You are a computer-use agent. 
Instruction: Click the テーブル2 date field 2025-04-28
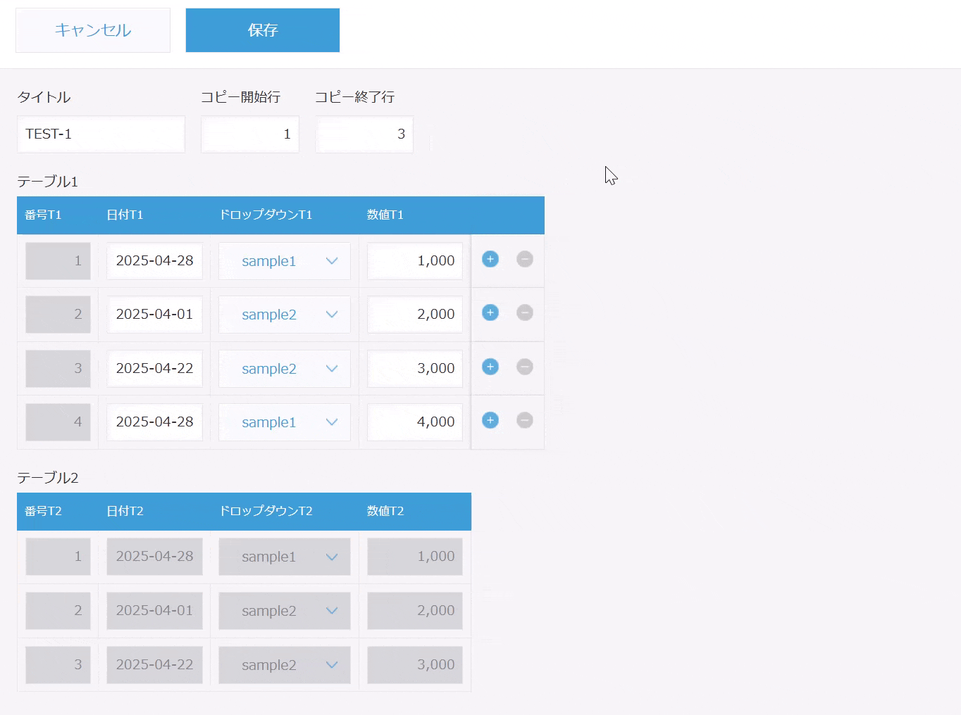pos(155,557)
